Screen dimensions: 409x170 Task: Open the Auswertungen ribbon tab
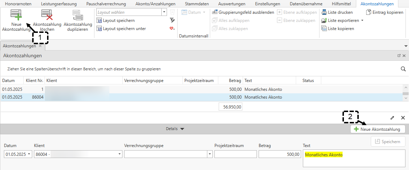pyautogui.click(x=232, y=4)
